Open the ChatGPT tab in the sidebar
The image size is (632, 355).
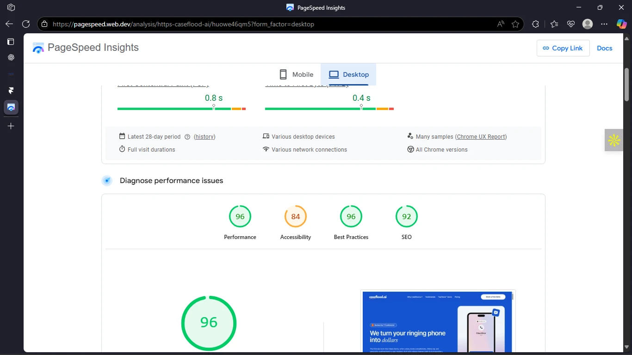point(11,57)
